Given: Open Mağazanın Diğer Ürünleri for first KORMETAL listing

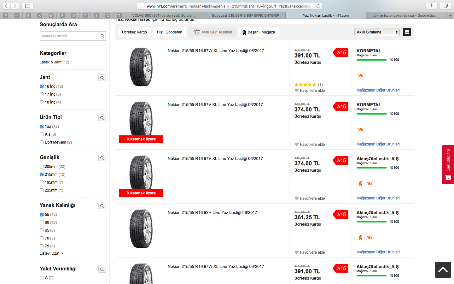Looking at the screenshot, I should (x=378, y=90).
